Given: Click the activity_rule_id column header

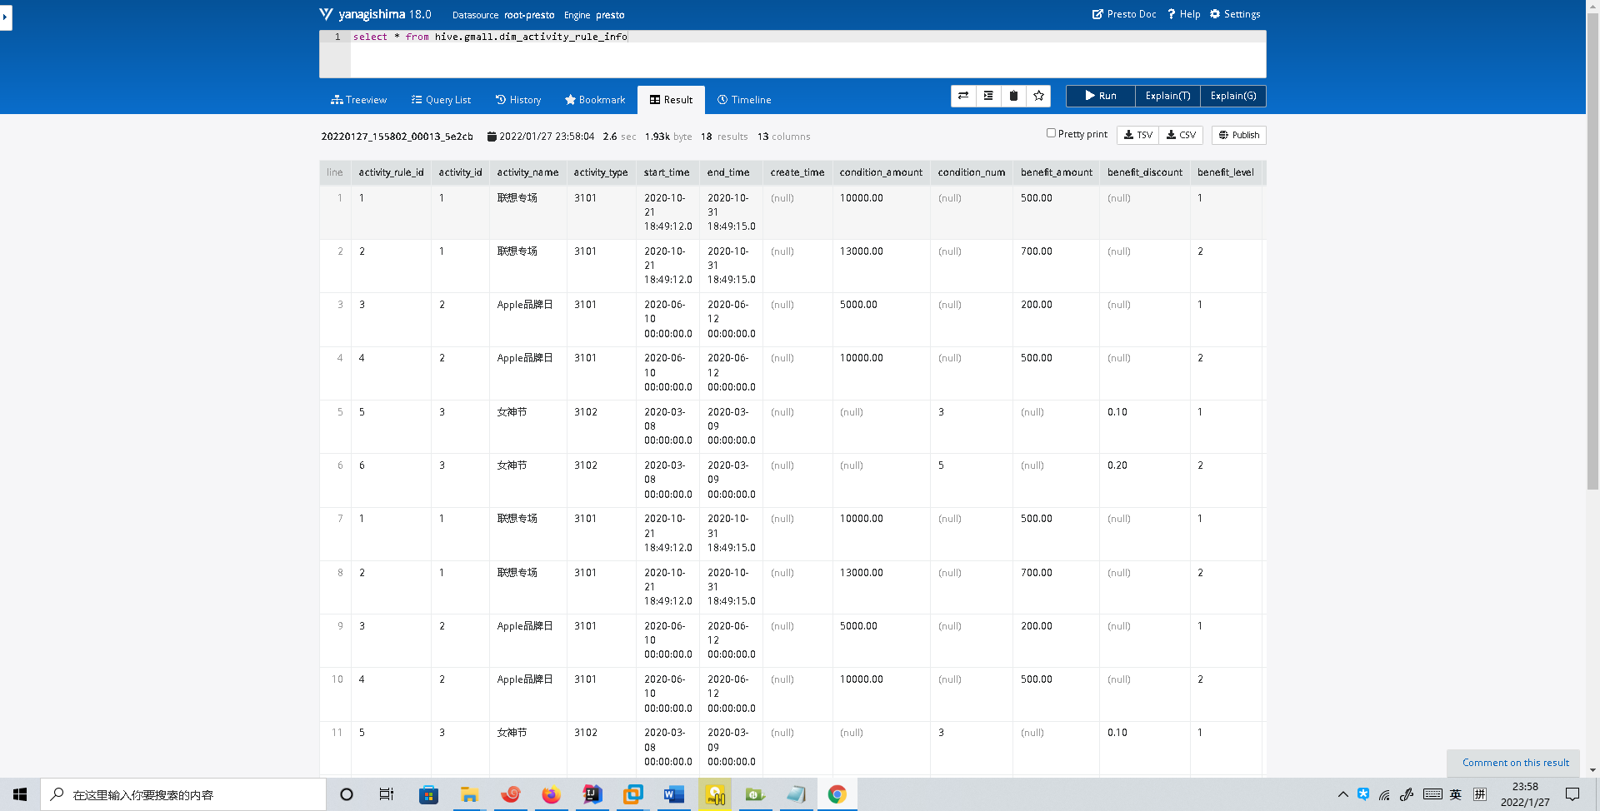Looking at the screenshot, I should click(391, 172).
